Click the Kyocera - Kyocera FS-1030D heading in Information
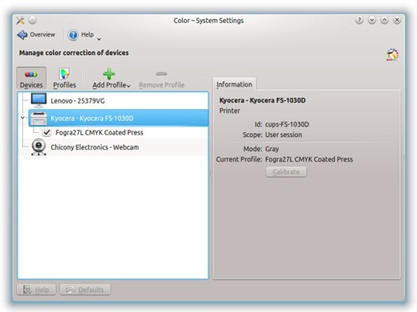Screen dimensions: 417x312 tap(263, 100)
